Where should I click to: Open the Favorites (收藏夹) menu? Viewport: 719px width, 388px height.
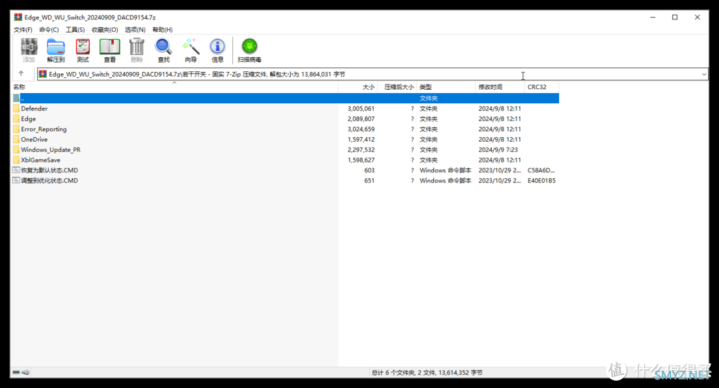pyautogui.click(x=105, y=30)
